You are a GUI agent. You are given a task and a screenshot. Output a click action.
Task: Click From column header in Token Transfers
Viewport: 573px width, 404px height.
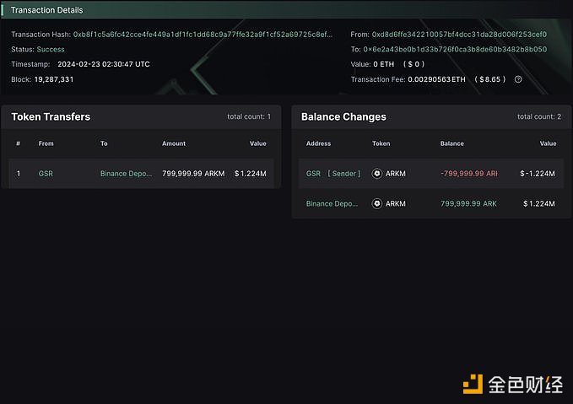[46, 143]
